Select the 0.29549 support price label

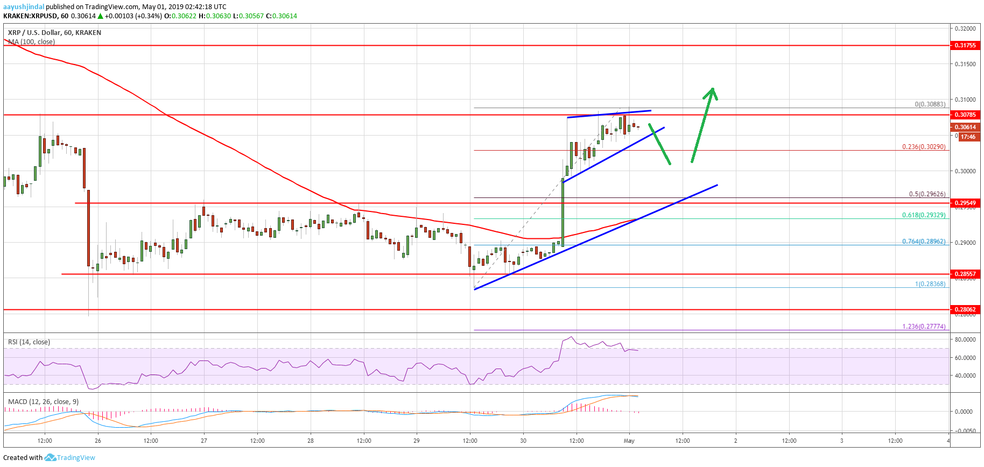[965, 203]
